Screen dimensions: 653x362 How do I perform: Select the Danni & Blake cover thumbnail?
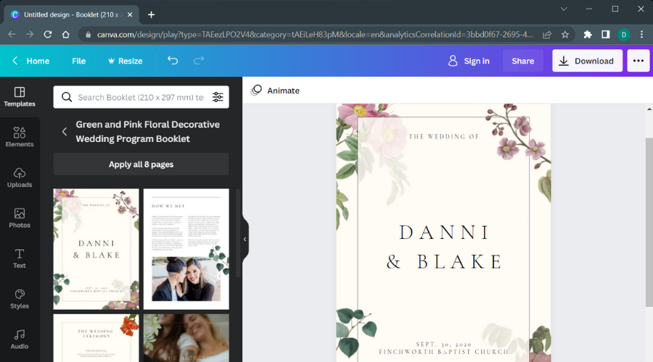point(96,249)
